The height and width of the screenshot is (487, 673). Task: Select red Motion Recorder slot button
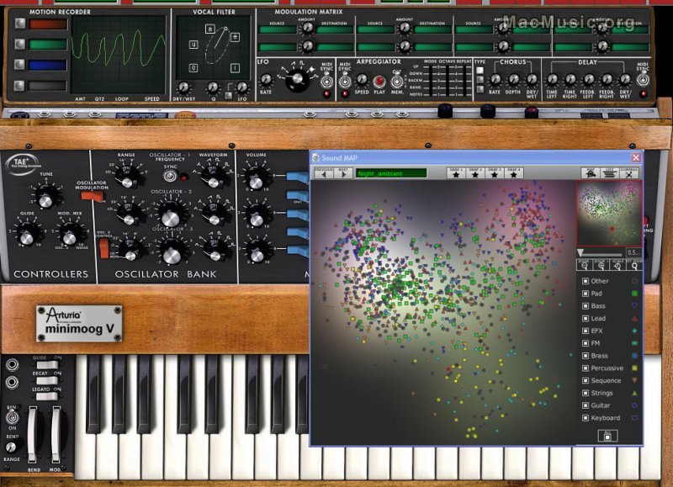19,24
